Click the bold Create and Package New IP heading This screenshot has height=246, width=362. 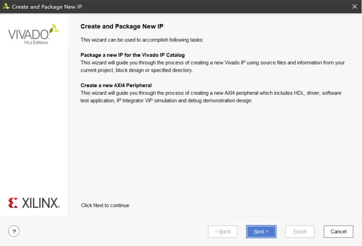point(122,26)
